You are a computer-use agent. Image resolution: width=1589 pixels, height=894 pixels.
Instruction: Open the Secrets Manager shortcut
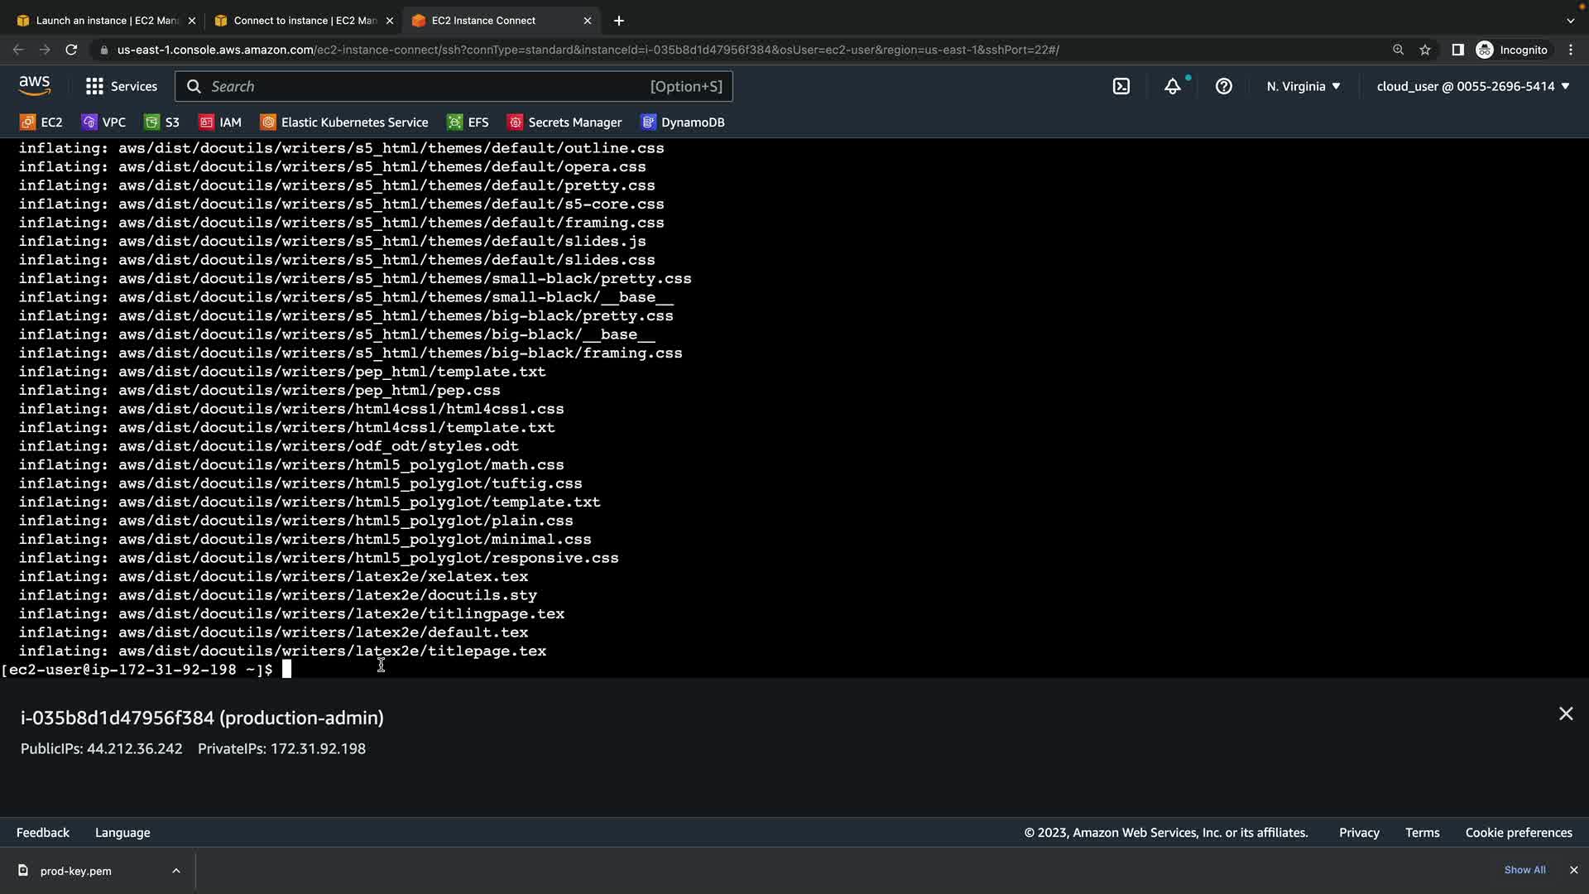(x=564, y=123)
